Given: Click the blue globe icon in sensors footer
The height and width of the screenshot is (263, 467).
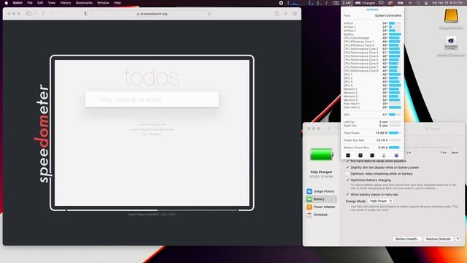Looking at the screenshot, I should coord(396,156).
